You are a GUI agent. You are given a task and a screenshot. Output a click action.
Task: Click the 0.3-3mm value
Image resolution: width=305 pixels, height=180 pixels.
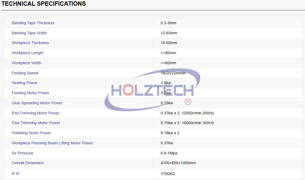pos(168,23)
